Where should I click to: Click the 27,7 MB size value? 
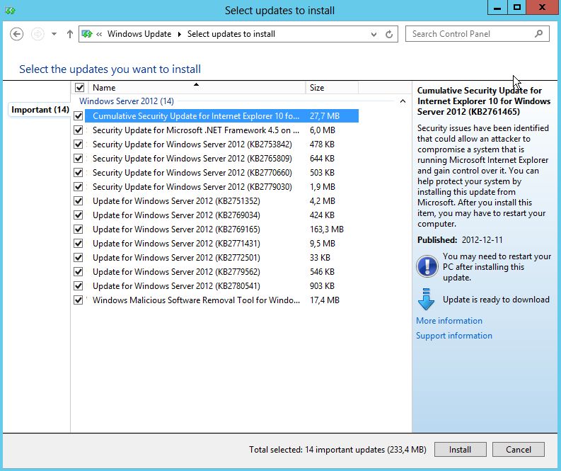click(x=325, y=116)
